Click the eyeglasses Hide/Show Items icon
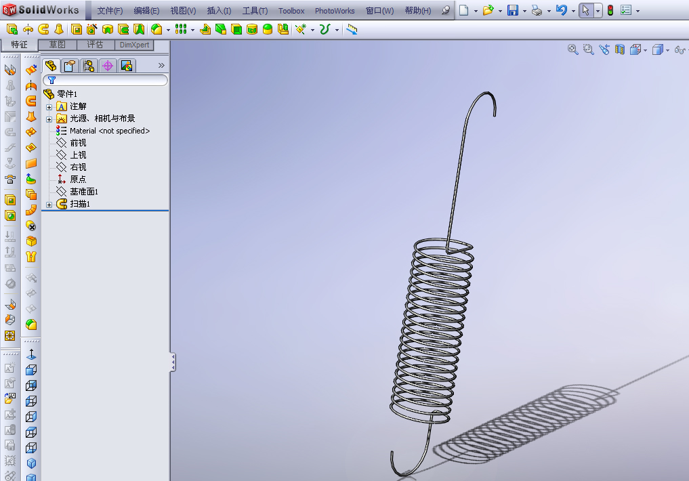689x481 pixels. pos(680,49)
